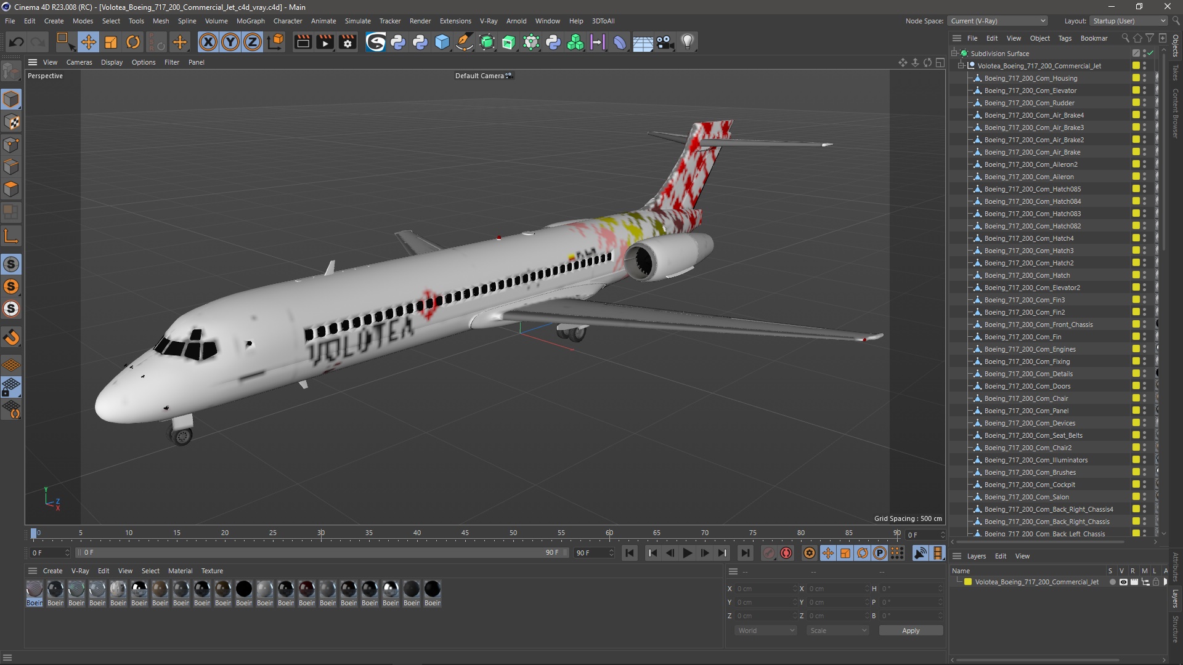Select the first Boein material thumbnail
Image resolution: width=1183 pixels, height=665 pixels.
35,590
